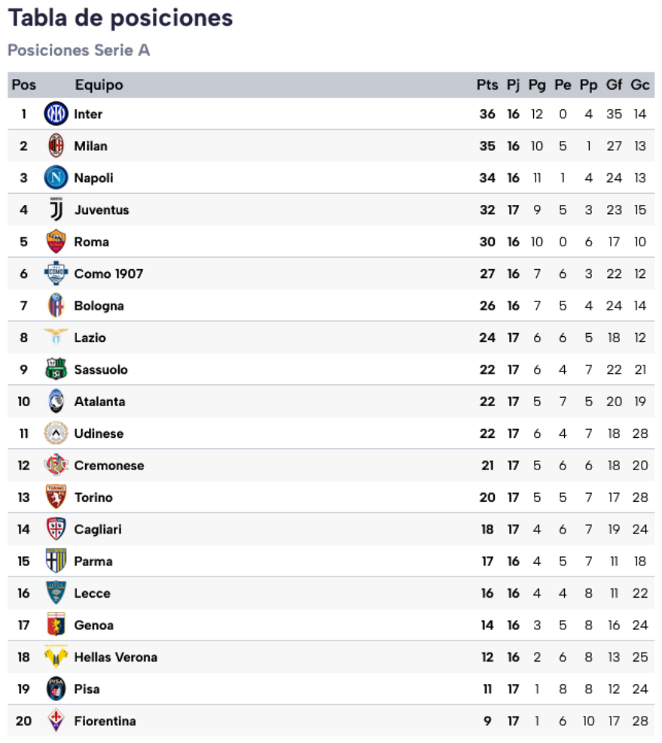Click the Juventus club crest
Screen dimensions: 662x743
(56, 209)
